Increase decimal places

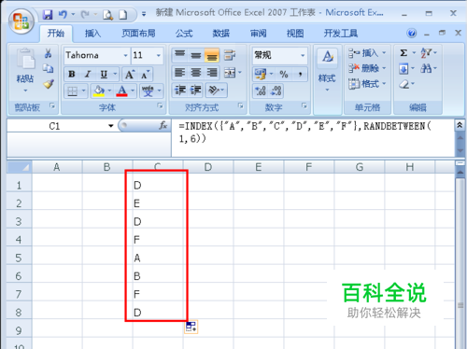261,91
